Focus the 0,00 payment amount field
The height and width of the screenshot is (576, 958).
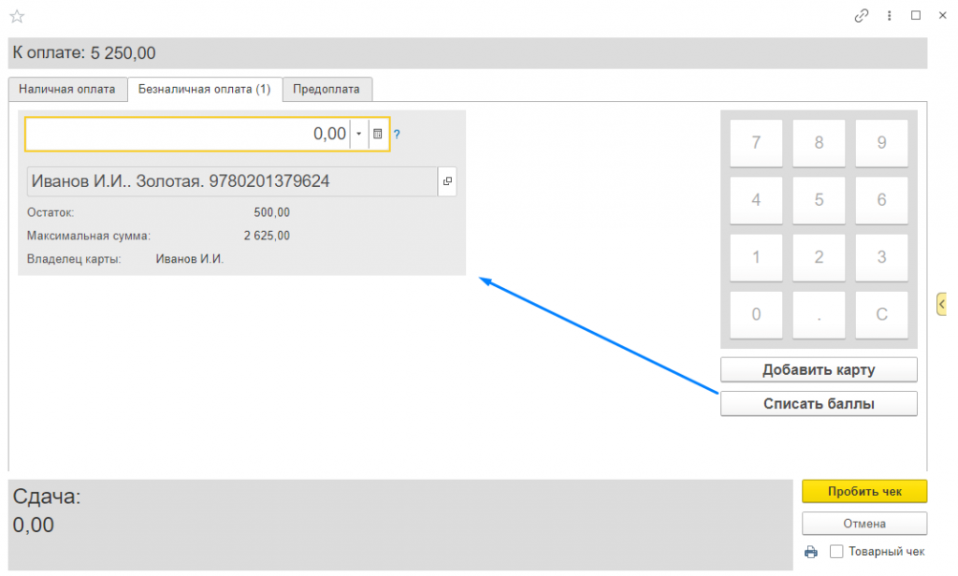[x=187, y=134]
